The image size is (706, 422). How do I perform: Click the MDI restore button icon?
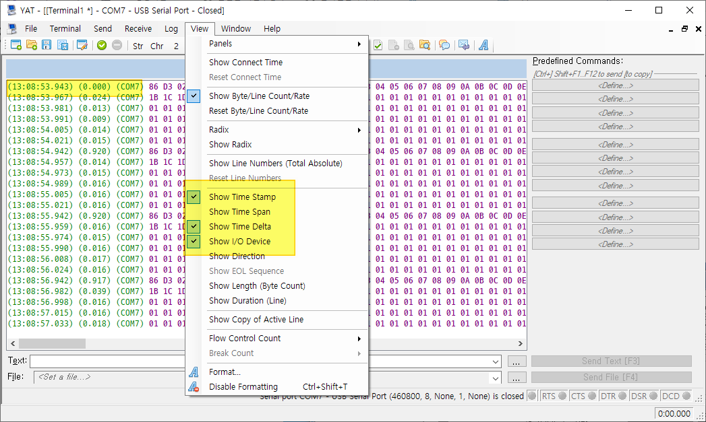point(685,29)
